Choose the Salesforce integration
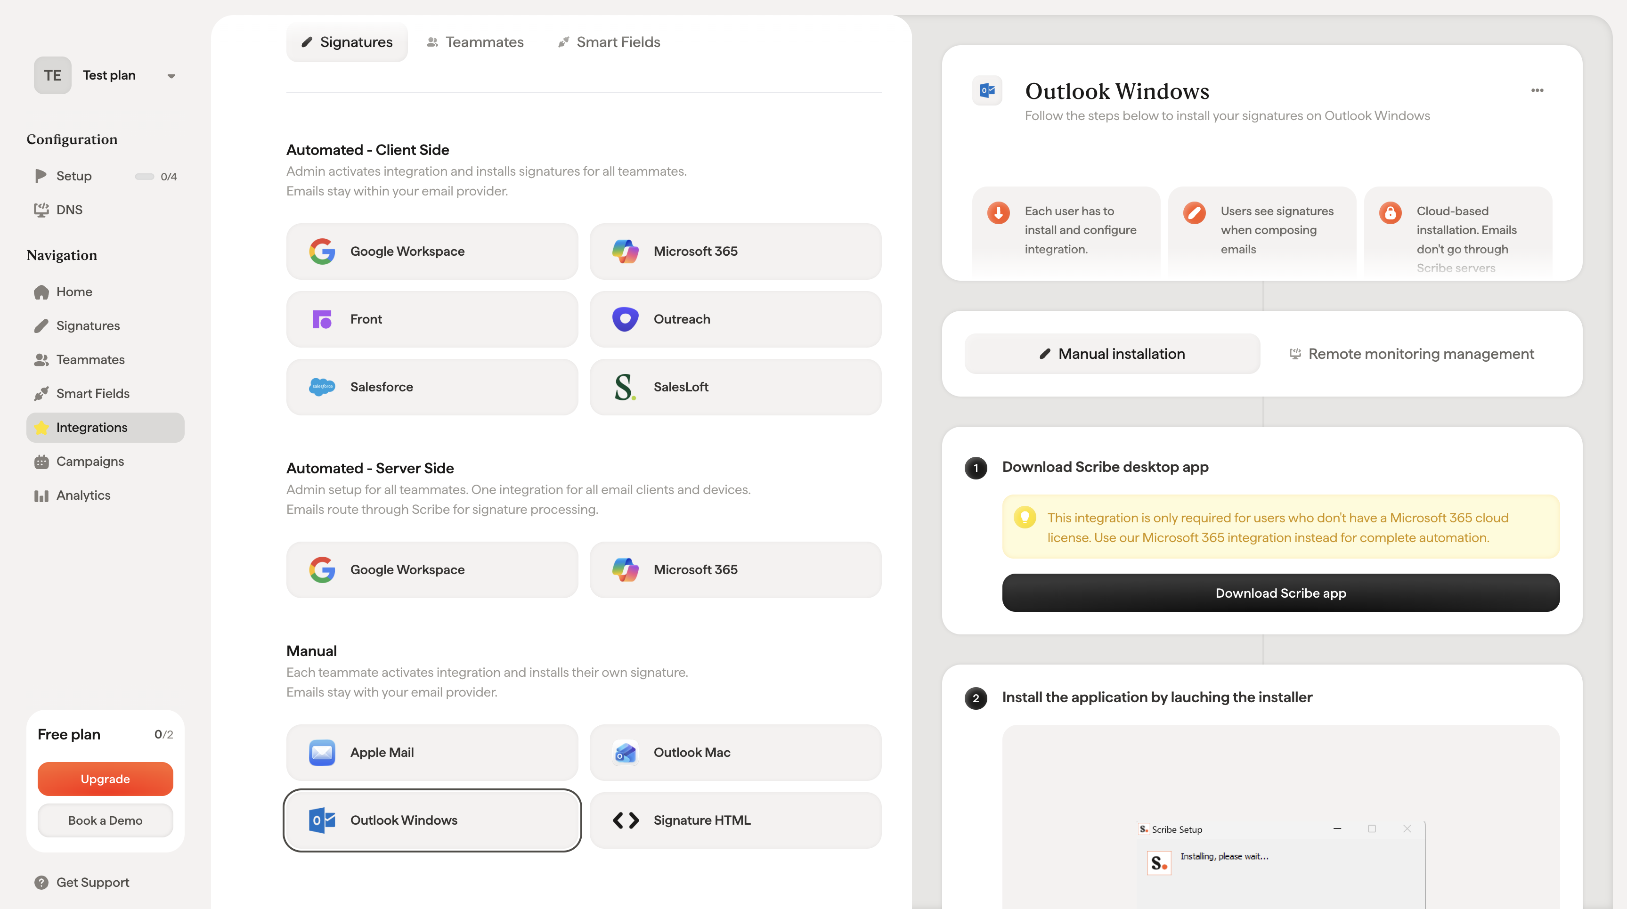Screen dimensions: 1627x909 [432, 387]
